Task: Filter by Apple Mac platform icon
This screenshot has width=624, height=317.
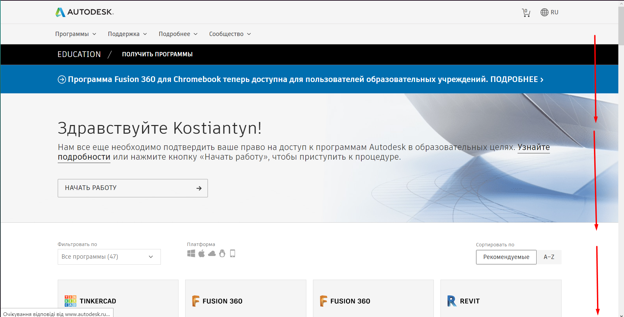Action: tap(202, 254)
